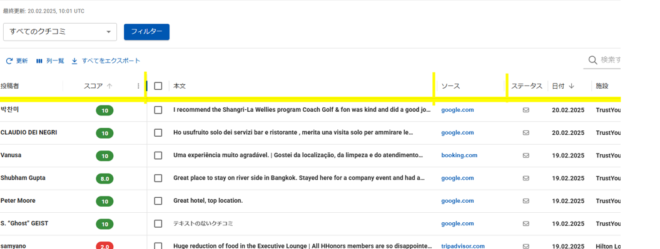Click the 本文 column header
The image size is (660, 249).
(x=180, y=86)
